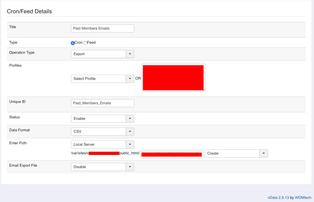
Task: Click the Operation Type label
Action: (x=22, y=53)
